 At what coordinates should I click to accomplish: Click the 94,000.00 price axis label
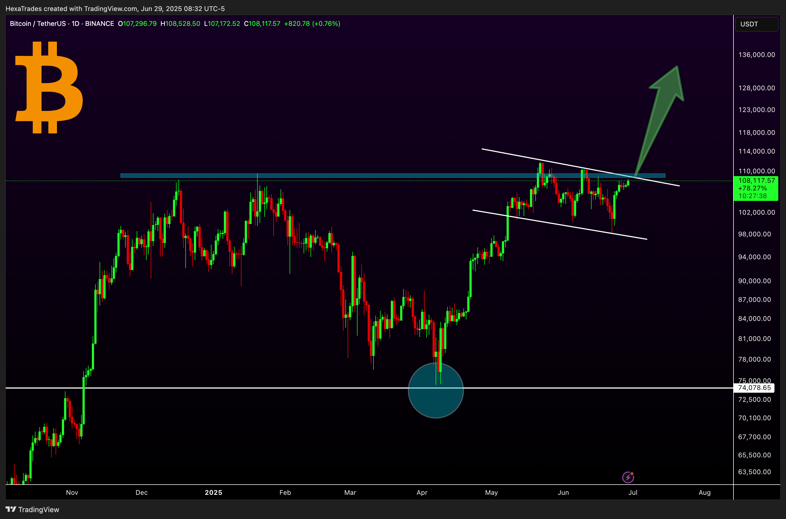[755, 257]
